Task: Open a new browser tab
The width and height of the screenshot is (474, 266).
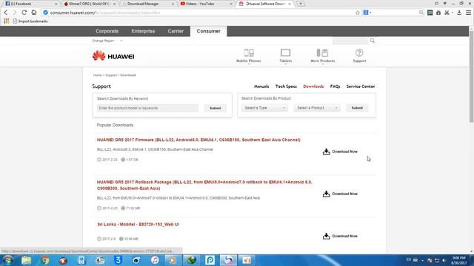Action: [301, 4]
